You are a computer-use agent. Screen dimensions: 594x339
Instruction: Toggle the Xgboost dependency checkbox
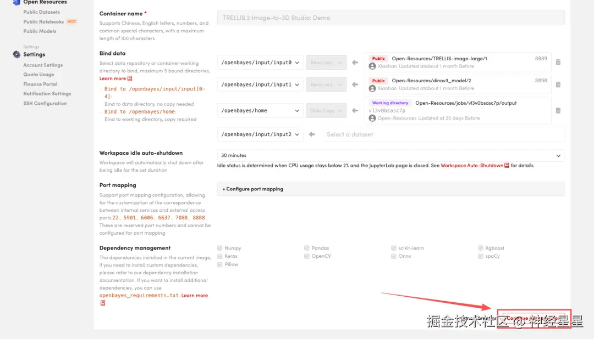(480, 248)
